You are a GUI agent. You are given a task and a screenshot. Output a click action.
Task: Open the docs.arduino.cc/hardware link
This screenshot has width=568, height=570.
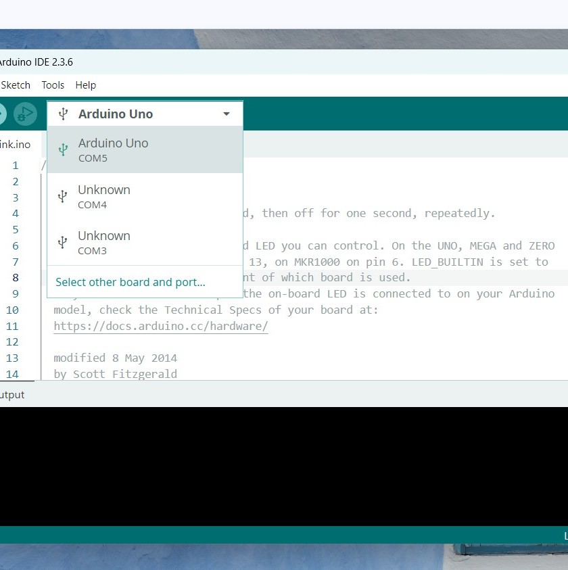point(160,326)
